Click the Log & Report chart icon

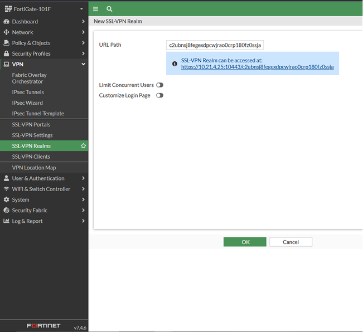click(x=7, y=221)
